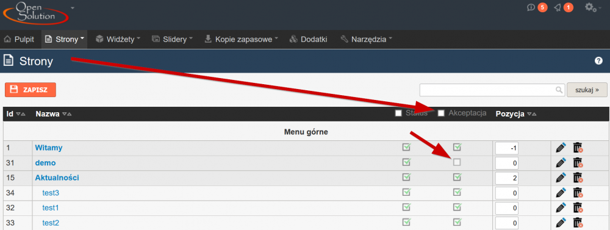Edit the Aktualności page
This screenshot has height=230, width=610.
(560, 178)
